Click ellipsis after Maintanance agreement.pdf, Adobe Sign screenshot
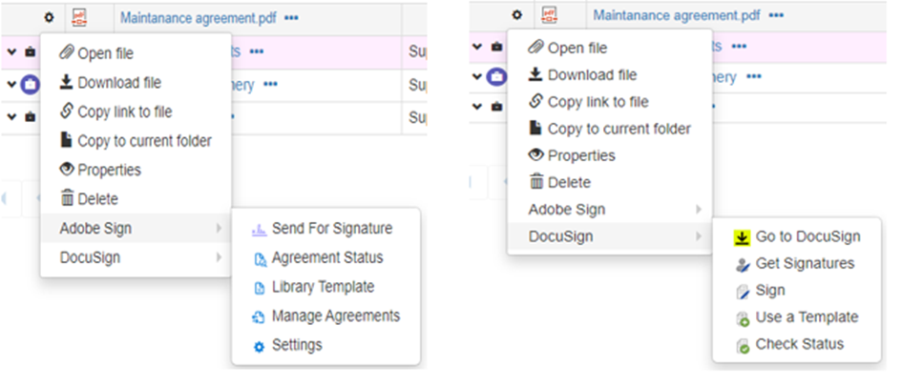The image size is (902, 386). tap(292, 18)
